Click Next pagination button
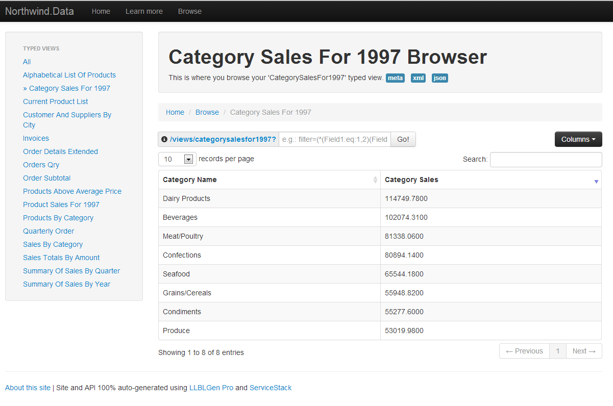This screenshot has height=406, width=613. (x=584, y=351)
